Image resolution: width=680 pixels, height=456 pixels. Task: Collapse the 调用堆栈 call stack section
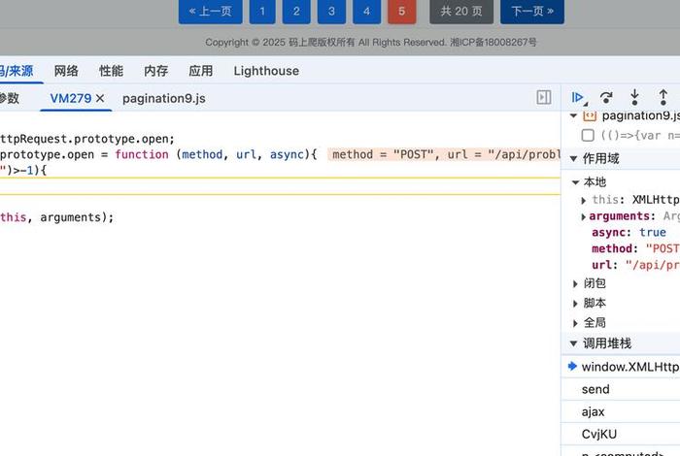pos(574,343)
